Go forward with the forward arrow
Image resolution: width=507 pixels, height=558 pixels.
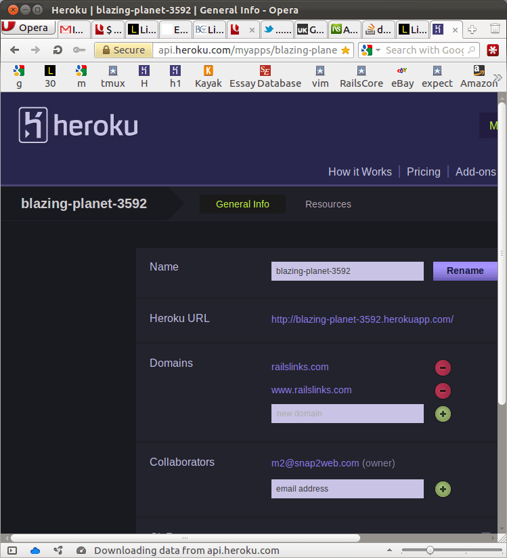[35, 50]
